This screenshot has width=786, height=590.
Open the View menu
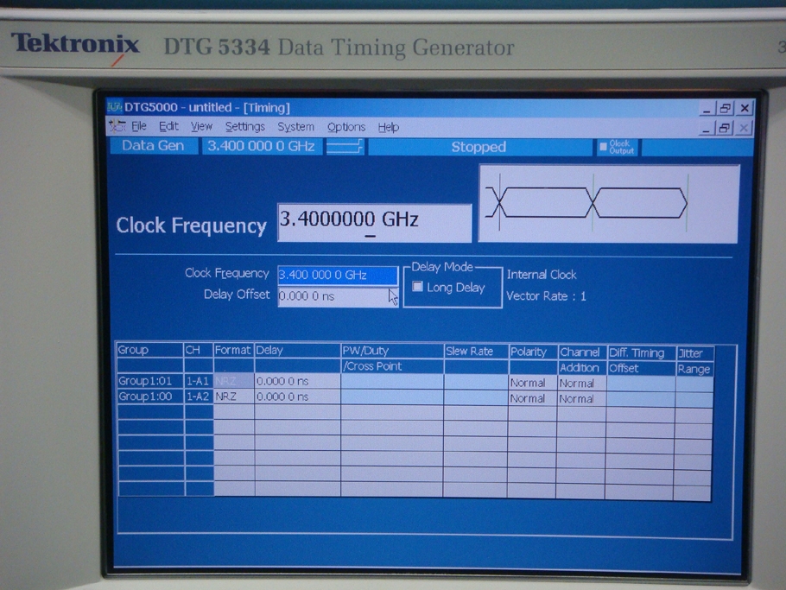pos(201,127)
